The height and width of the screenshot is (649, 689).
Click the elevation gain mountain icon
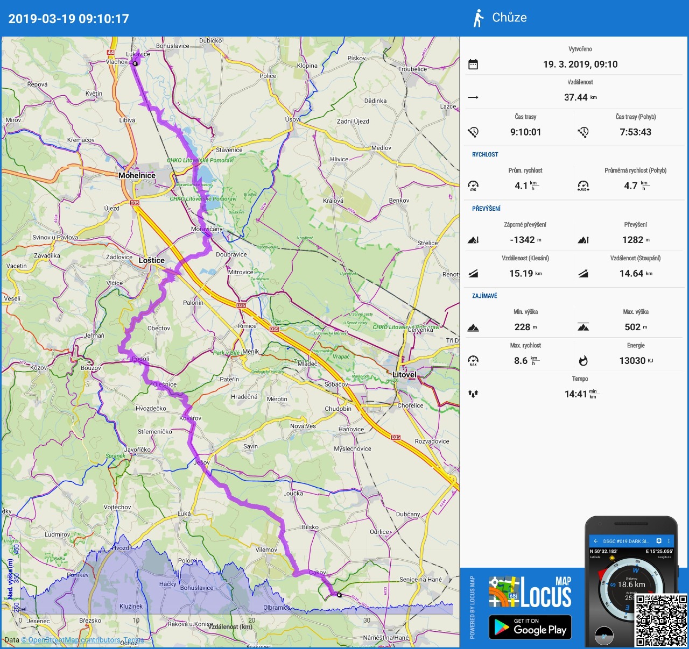583,240
